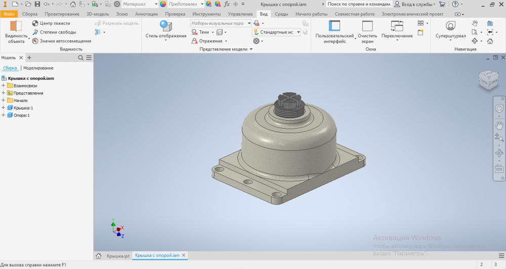This screenshot has width=506, height=269.
Task: Toggle auto-mate glyphs (Значки автосовмещения)
Action: pyautogui.click(x=35, y=41)
